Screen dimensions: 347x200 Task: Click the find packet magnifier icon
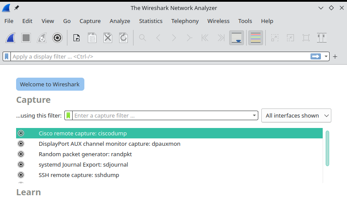click(x=143, y=38)
